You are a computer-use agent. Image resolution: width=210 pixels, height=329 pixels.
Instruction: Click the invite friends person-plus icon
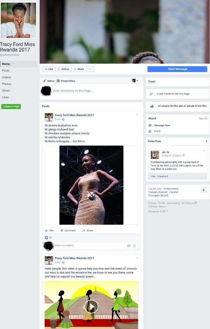pyautogui.click(x=151, y=94)
